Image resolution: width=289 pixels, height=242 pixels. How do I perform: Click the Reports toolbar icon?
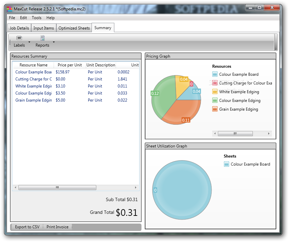pos(42,38)
